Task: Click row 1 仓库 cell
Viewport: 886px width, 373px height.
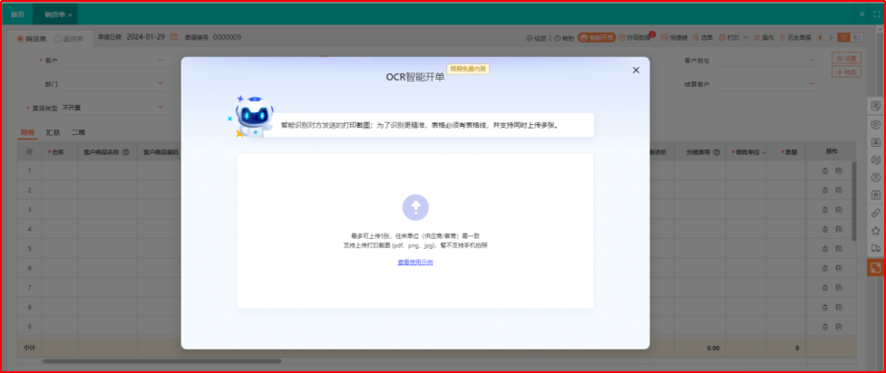Action: pyautogui.click(x=59, y=170)
